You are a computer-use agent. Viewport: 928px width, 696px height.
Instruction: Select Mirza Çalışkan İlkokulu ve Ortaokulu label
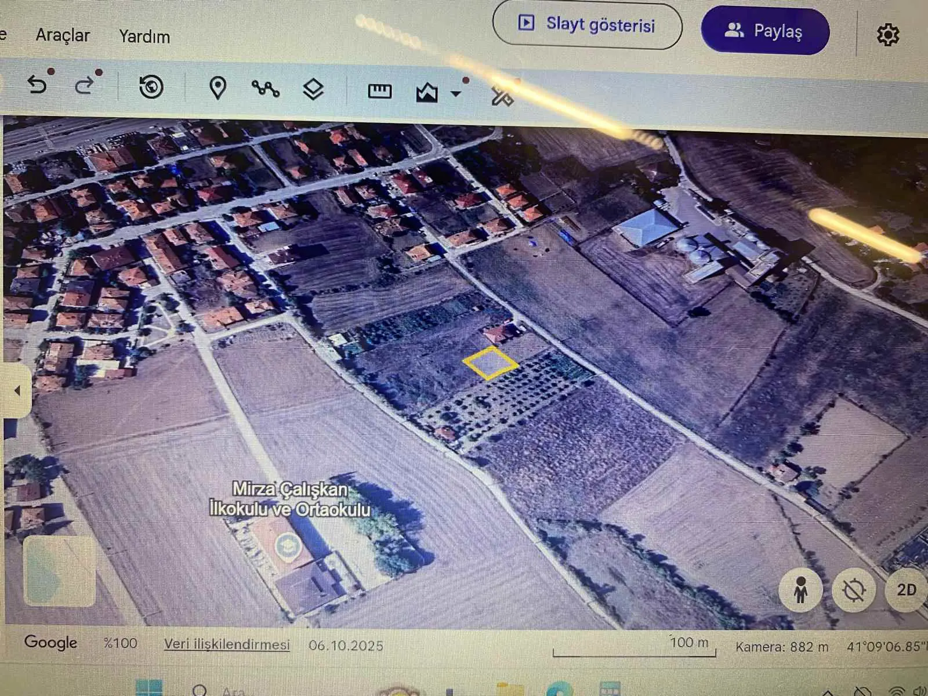pos(290,499)
